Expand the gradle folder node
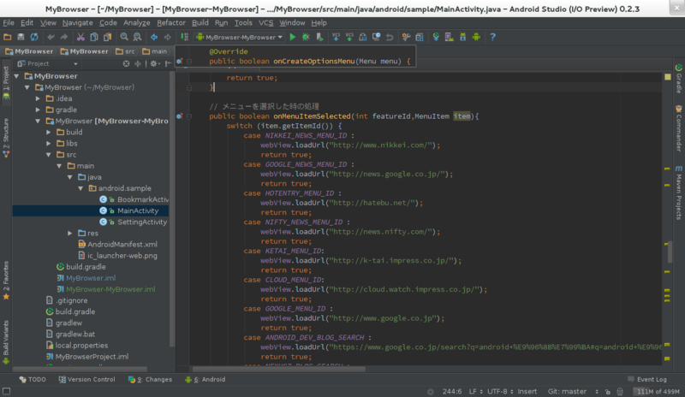685x397 pixels. click(x=38, y=110)
